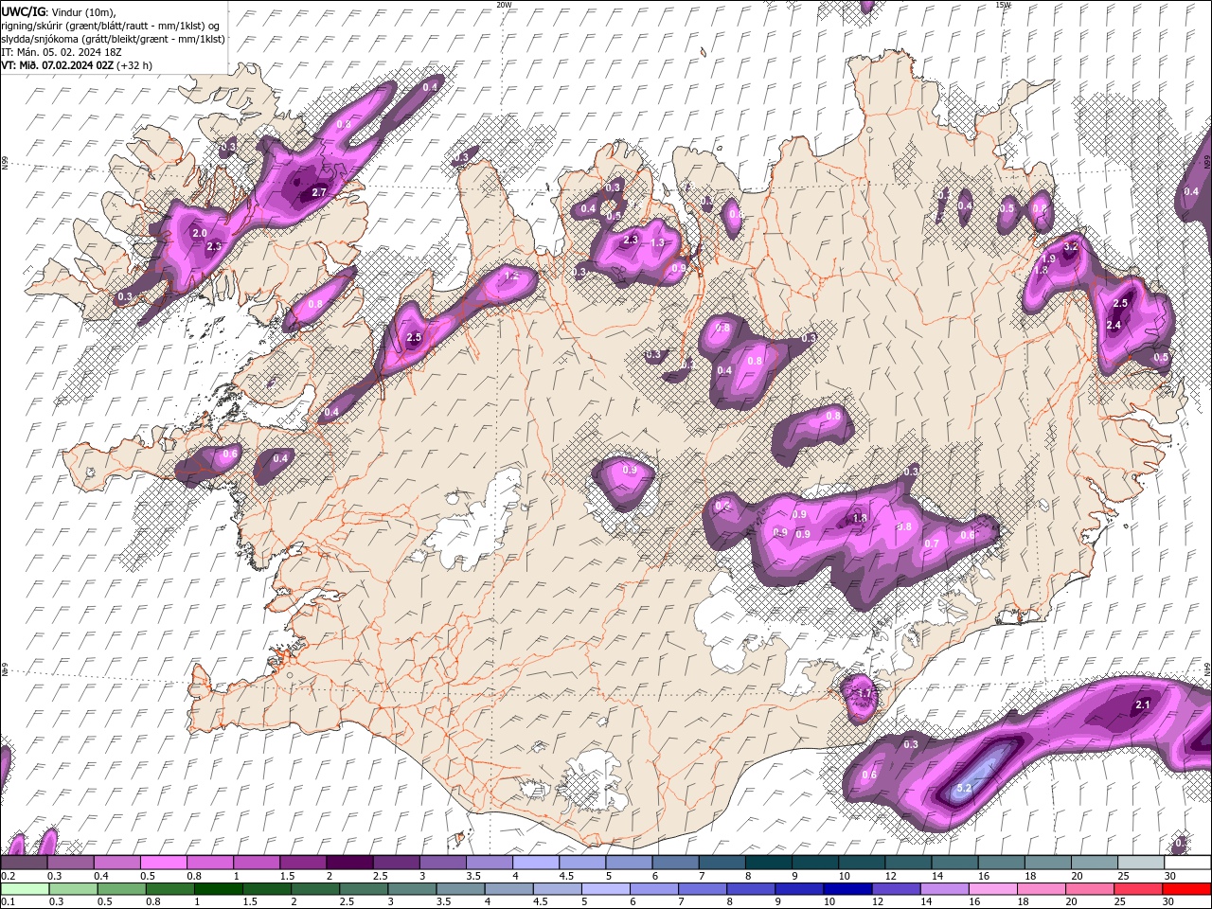Viewport: 1212px width, 909px height.
Task: Click the 1.3 snowfall value label
Action: pyautogui.click(x=658, y=242)
